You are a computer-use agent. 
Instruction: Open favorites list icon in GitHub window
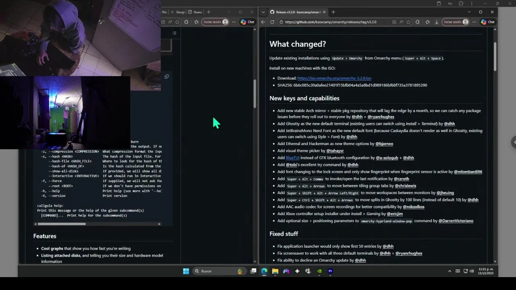pyautogui.click(x=427, y=22)
